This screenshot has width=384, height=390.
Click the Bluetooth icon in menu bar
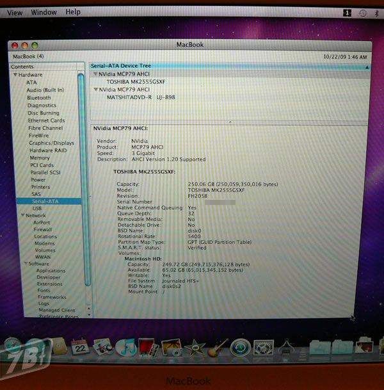click(x=377, y=13)
